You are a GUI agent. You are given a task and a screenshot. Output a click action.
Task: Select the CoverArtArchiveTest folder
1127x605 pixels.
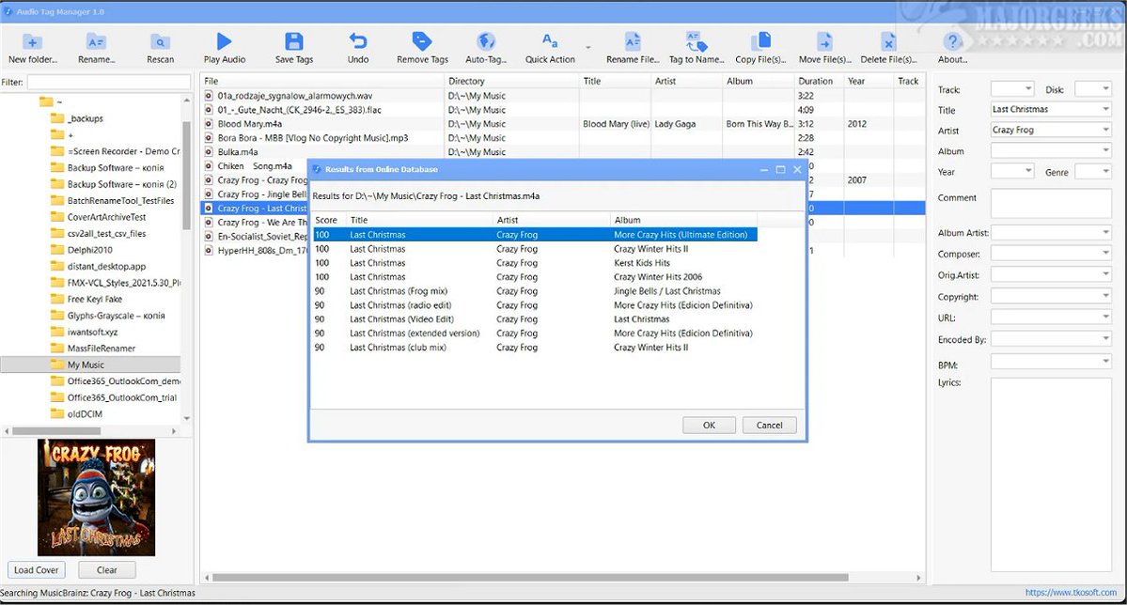point(106,217)
